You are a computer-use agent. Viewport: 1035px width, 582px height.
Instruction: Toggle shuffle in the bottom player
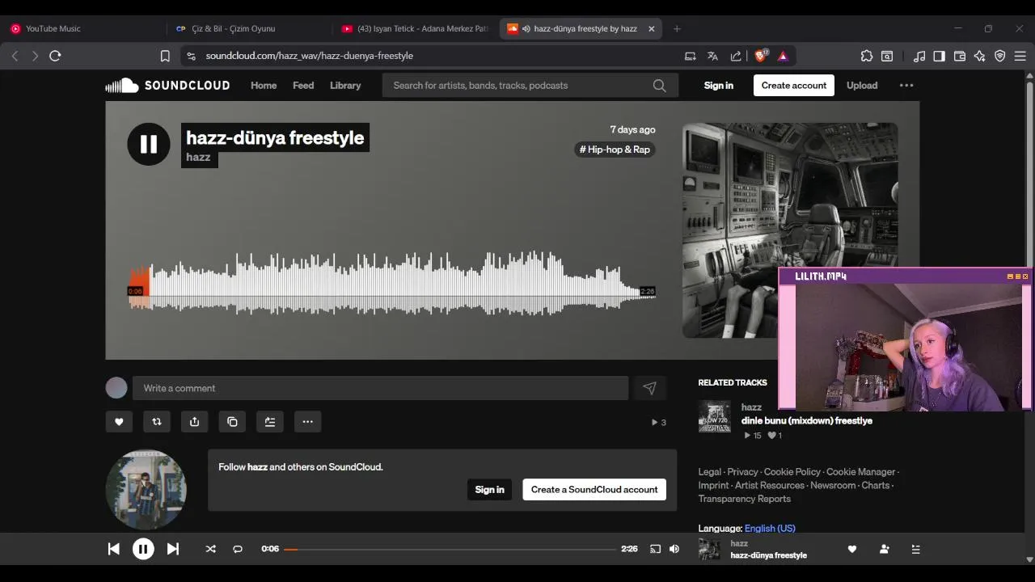(x=210, y=549)
